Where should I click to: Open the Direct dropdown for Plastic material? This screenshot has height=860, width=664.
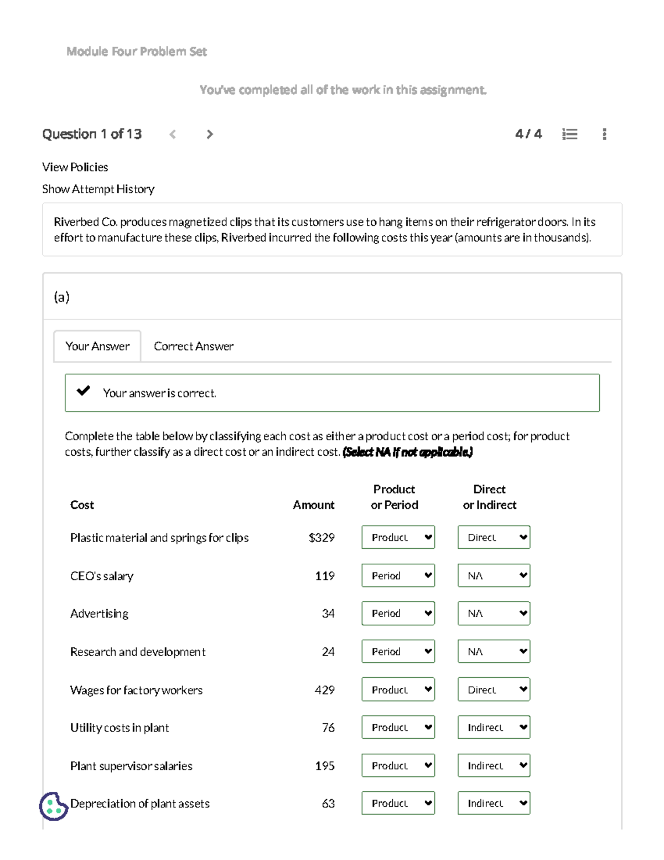pyautogui.click(x=493, y=537)
